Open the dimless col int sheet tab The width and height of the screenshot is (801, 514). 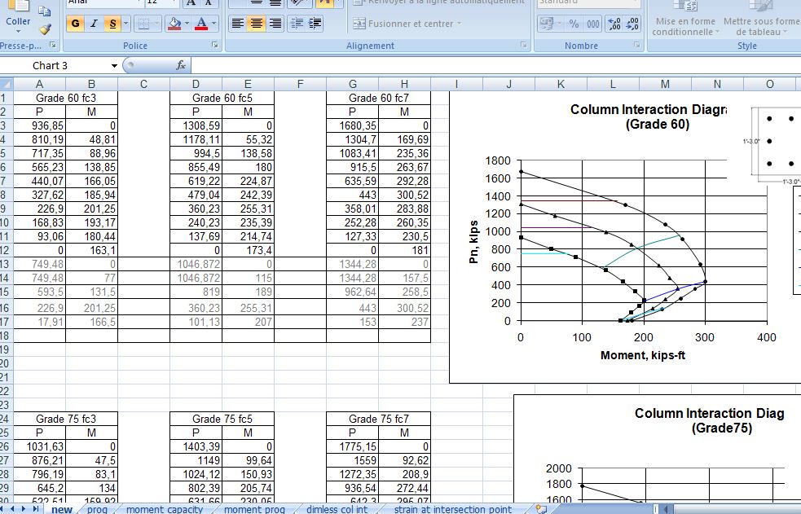tap(338, 507)
